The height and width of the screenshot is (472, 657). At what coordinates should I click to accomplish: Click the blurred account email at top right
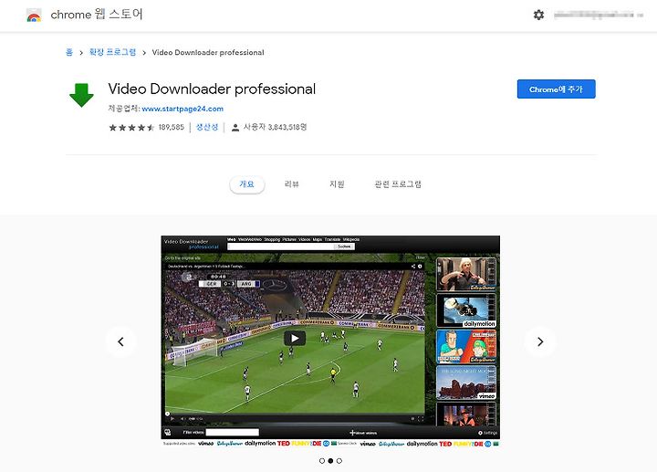pos(598,16)
